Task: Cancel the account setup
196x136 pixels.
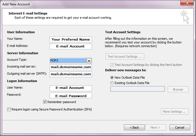Action: pos(179,127)
